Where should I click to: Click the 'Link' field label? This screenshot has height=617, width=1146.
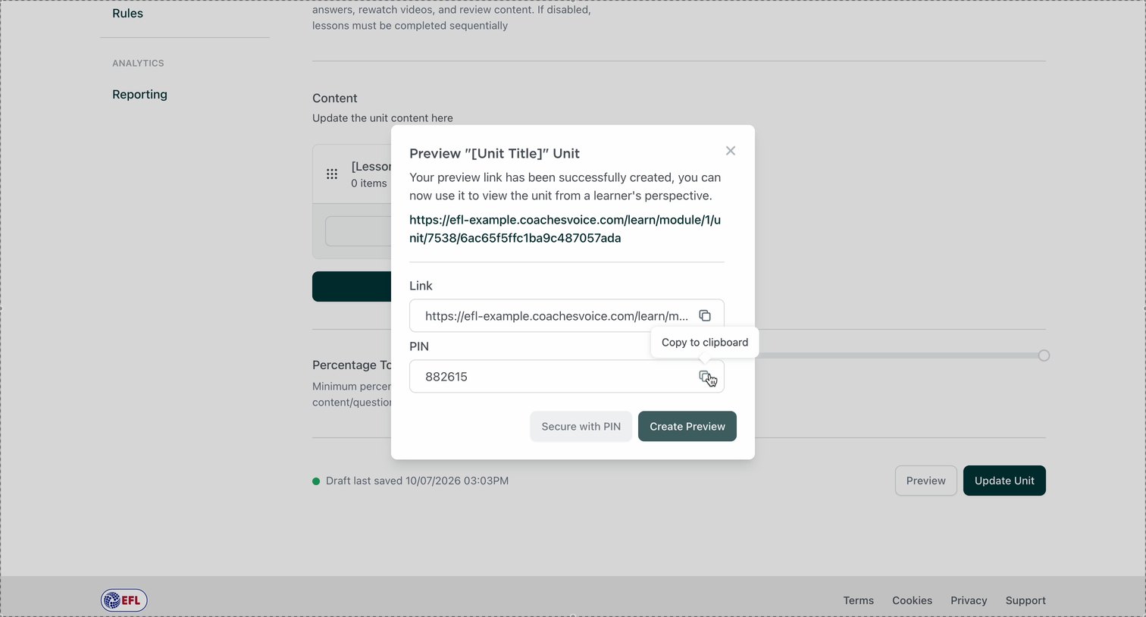(x=421, y=286)
